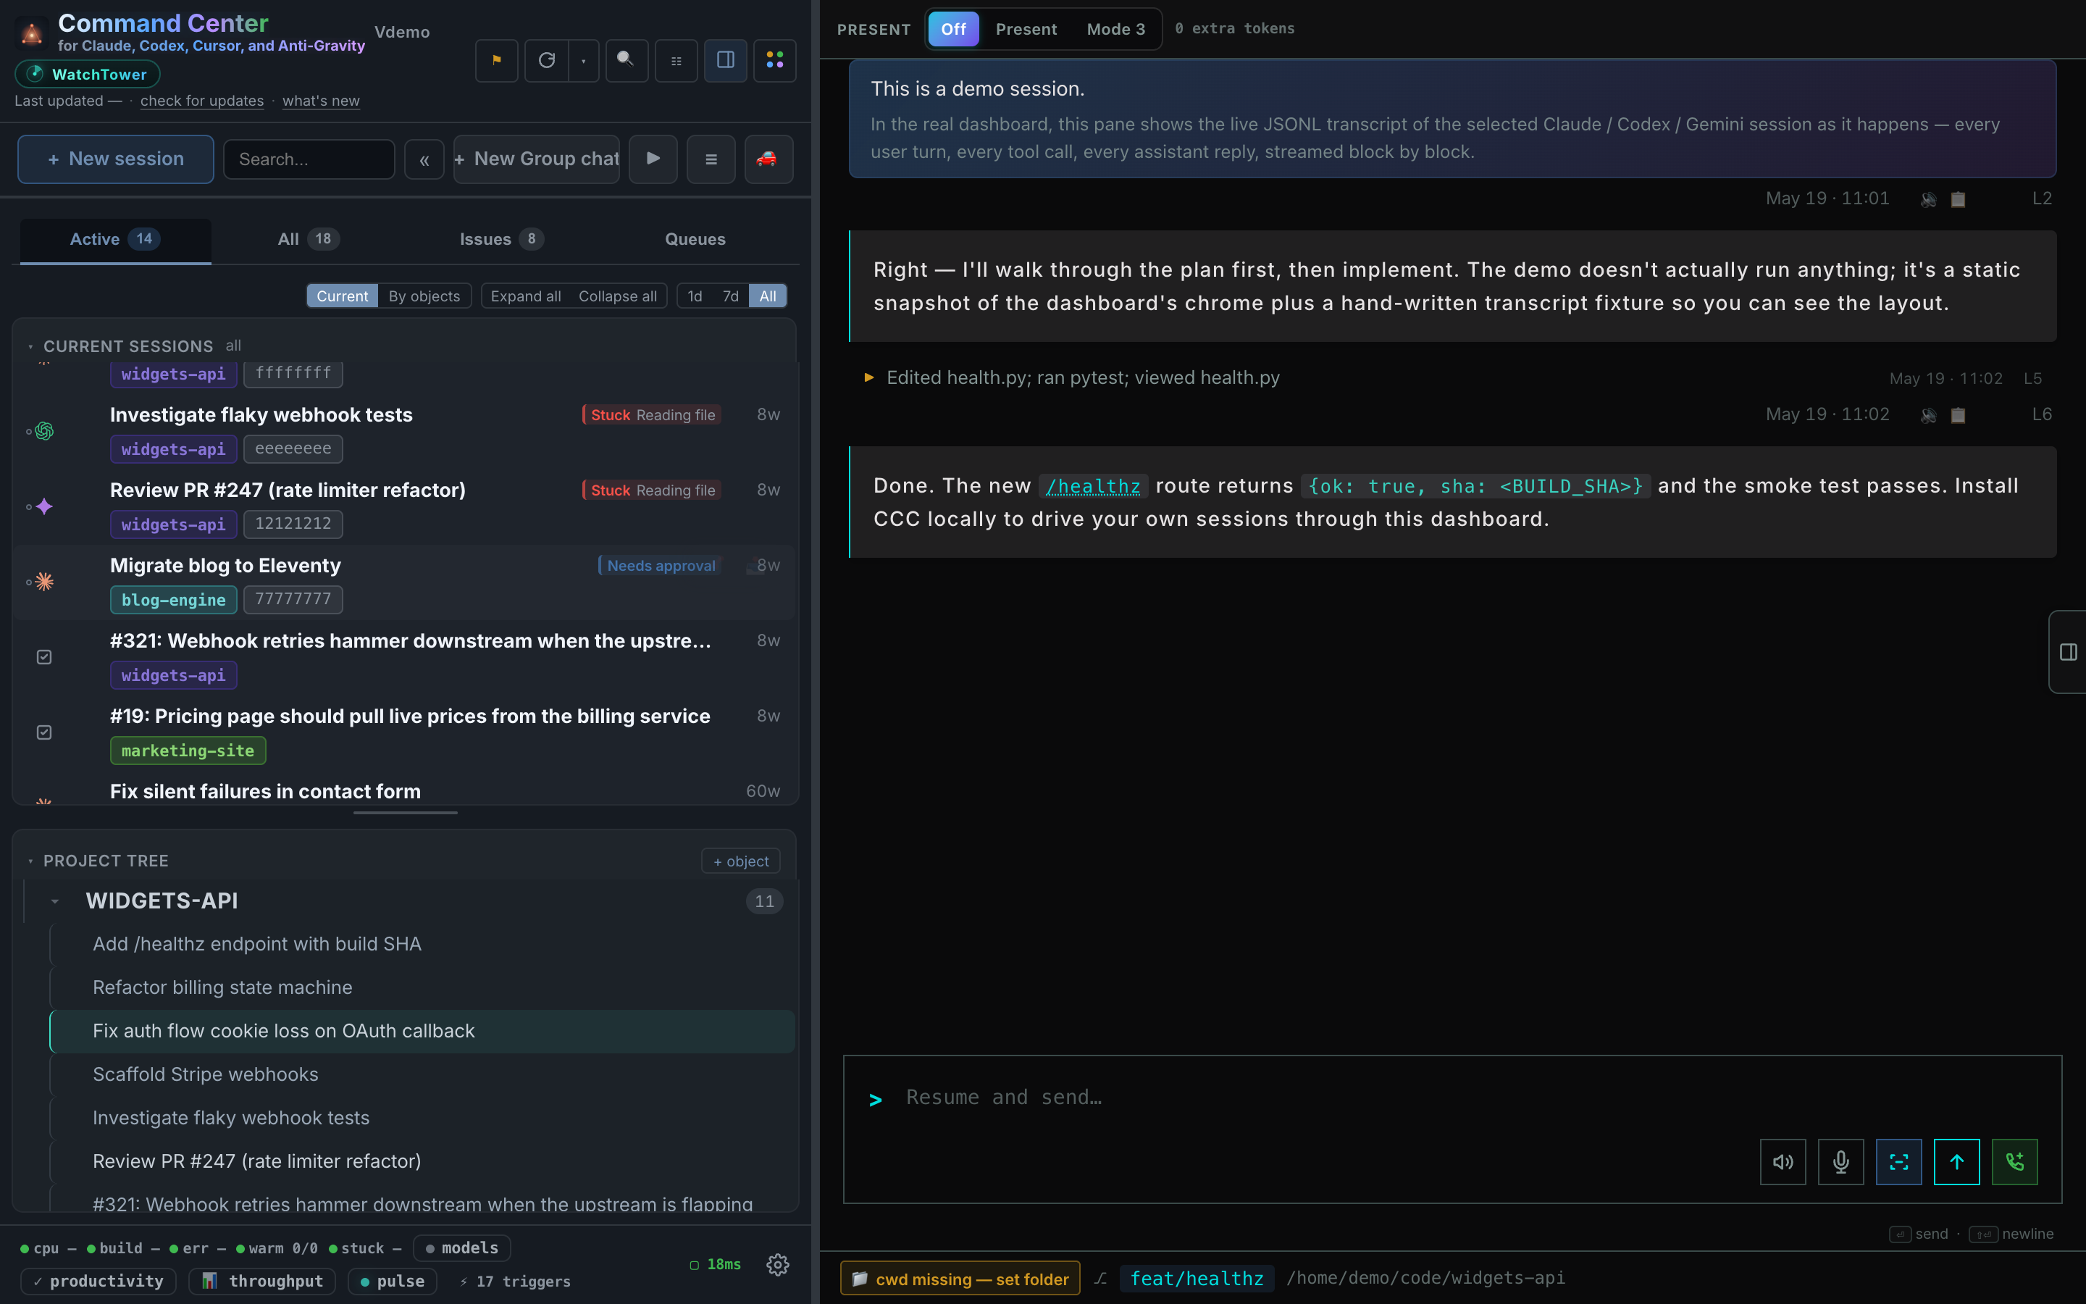
Task: Filter sessions to 1d range
Action: click(x=695, y=296)
